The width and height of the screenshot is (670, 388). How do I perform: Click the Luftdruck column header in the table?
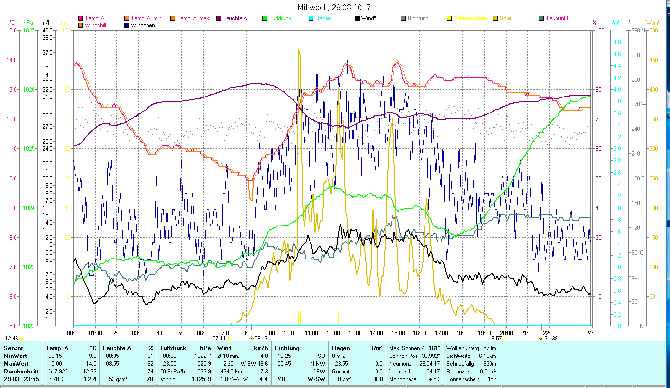173,348
